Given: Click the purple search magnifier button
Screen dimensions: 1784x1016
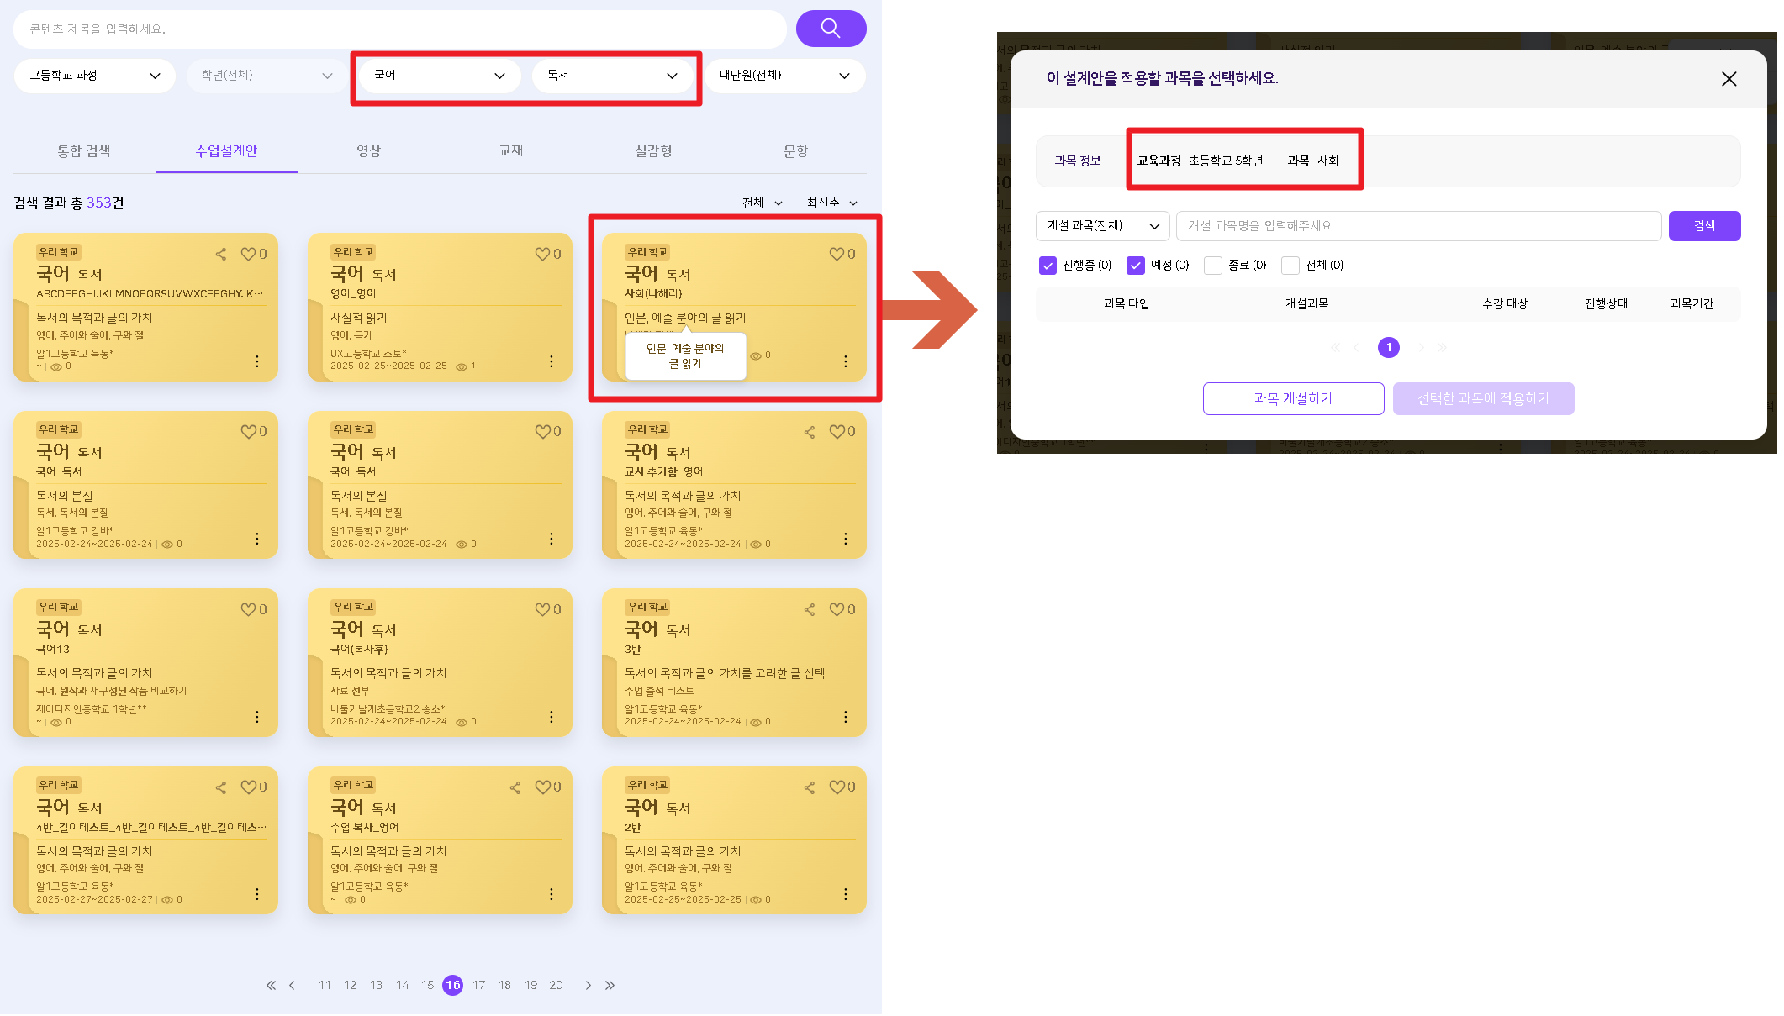Looking at the screenshot, I should pos(830,29).
